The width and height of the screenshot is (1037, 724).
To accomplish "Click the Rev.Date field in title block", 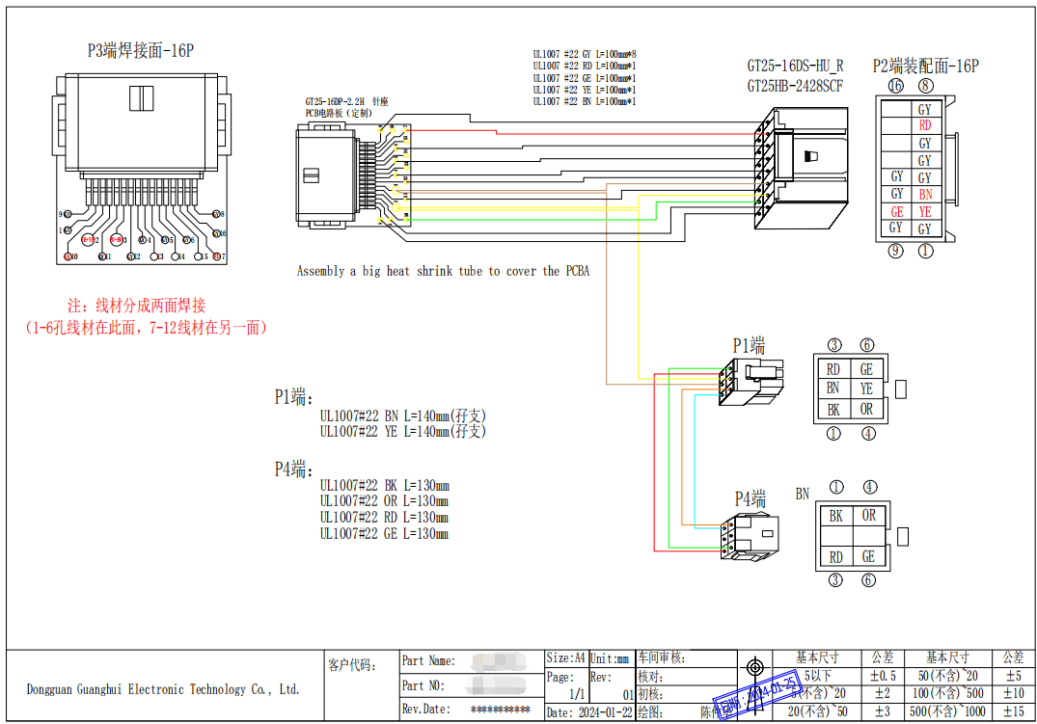I will [x=471, y=710].
